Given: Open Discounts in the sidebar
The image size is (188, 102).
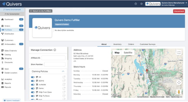Looking at the screenshot, I should pyautogui.click(x=8, y=62).
